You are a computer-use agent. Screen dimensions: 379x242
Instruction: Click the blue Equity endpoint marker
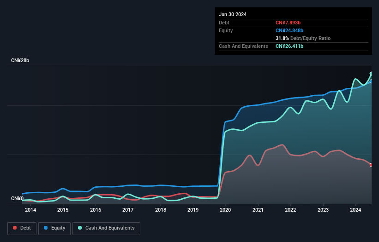click(x=371, y=81)
